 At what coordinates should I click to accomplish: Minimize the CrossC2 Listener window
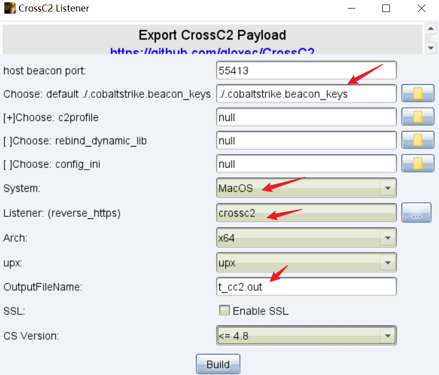point(351,9)
